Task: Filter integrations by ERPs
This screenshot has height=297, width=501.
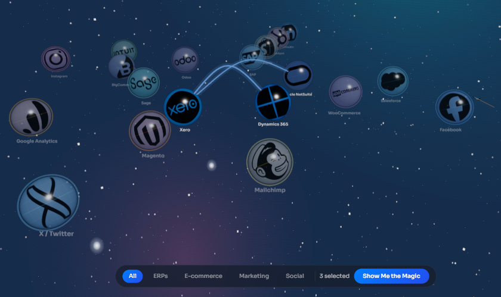Action: (x=160, y=276)
